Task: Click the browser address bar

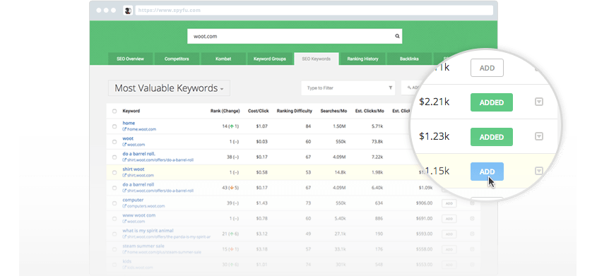Action: pos(314,11)
